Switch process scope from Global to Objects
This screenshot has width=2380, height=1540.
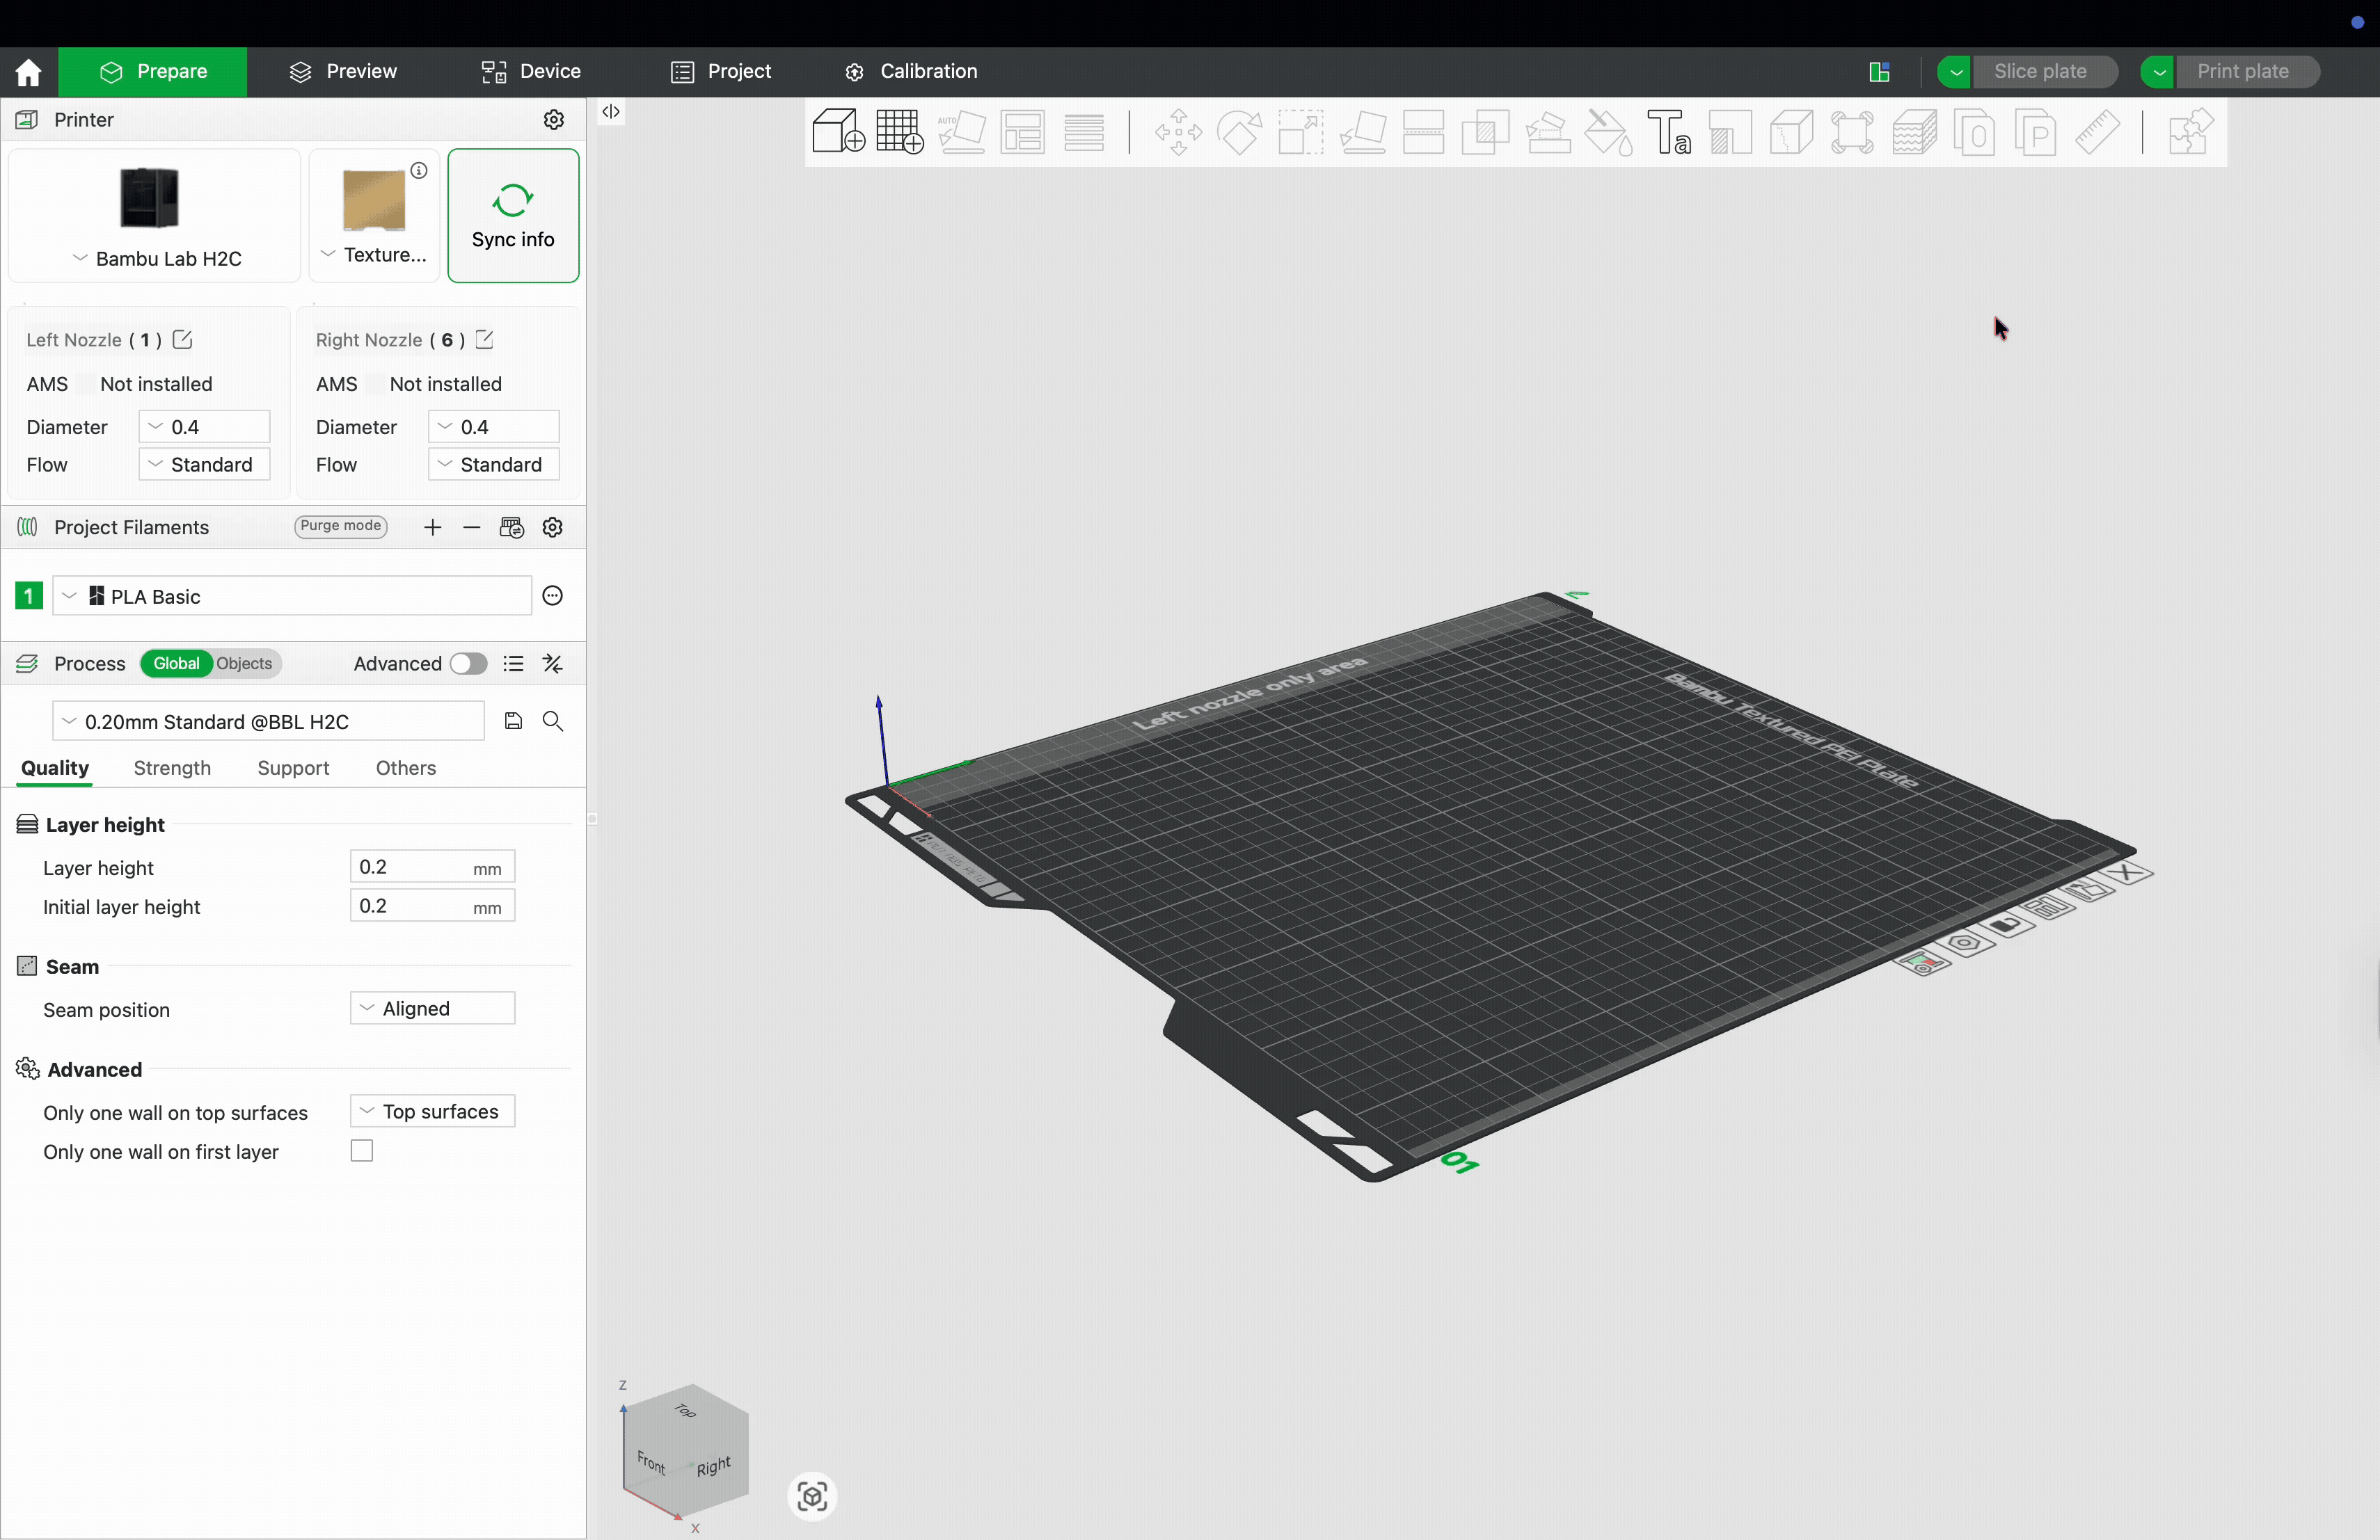245,664
